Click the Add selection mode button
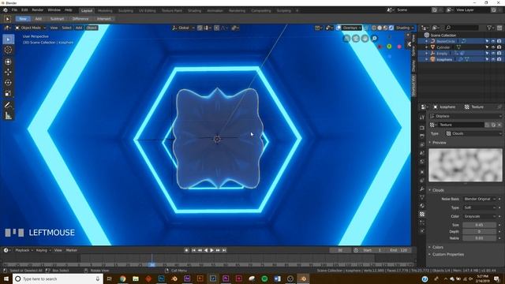505x284 pixels. pos(38,19)
